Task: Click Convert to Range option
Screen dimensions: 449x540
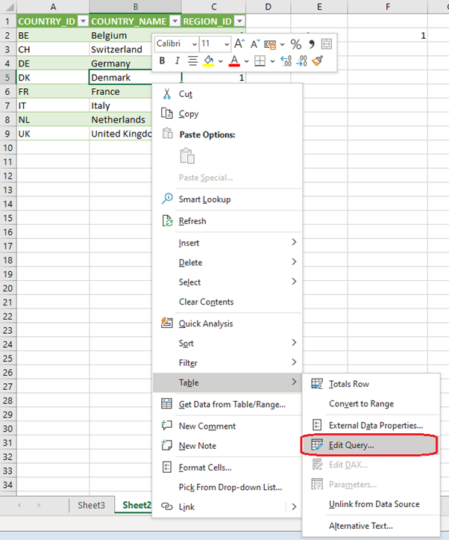Action: coord(361,404)
